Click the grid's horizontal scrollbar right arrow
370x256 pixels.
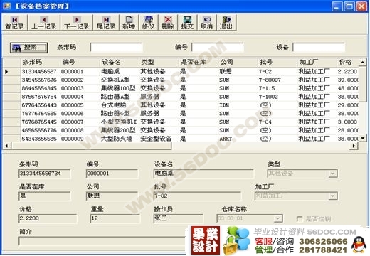tap(354, 146)
